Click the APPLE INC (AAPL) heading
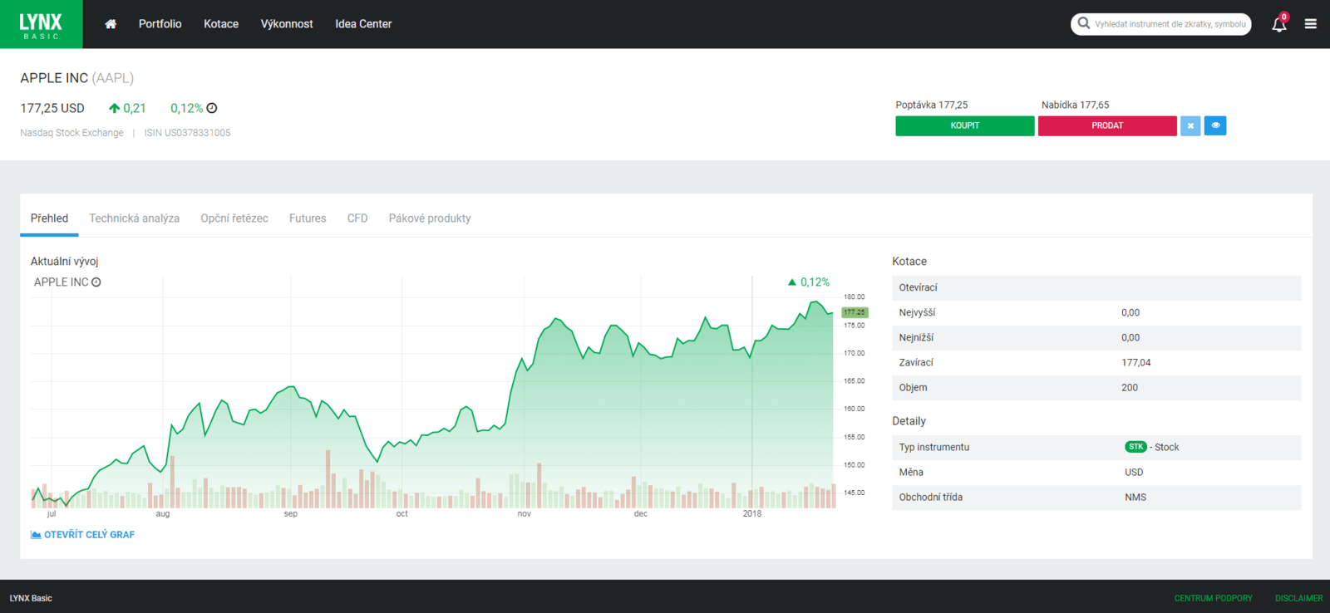This screenshot has height=613, width=1330. tap(77, 78)
